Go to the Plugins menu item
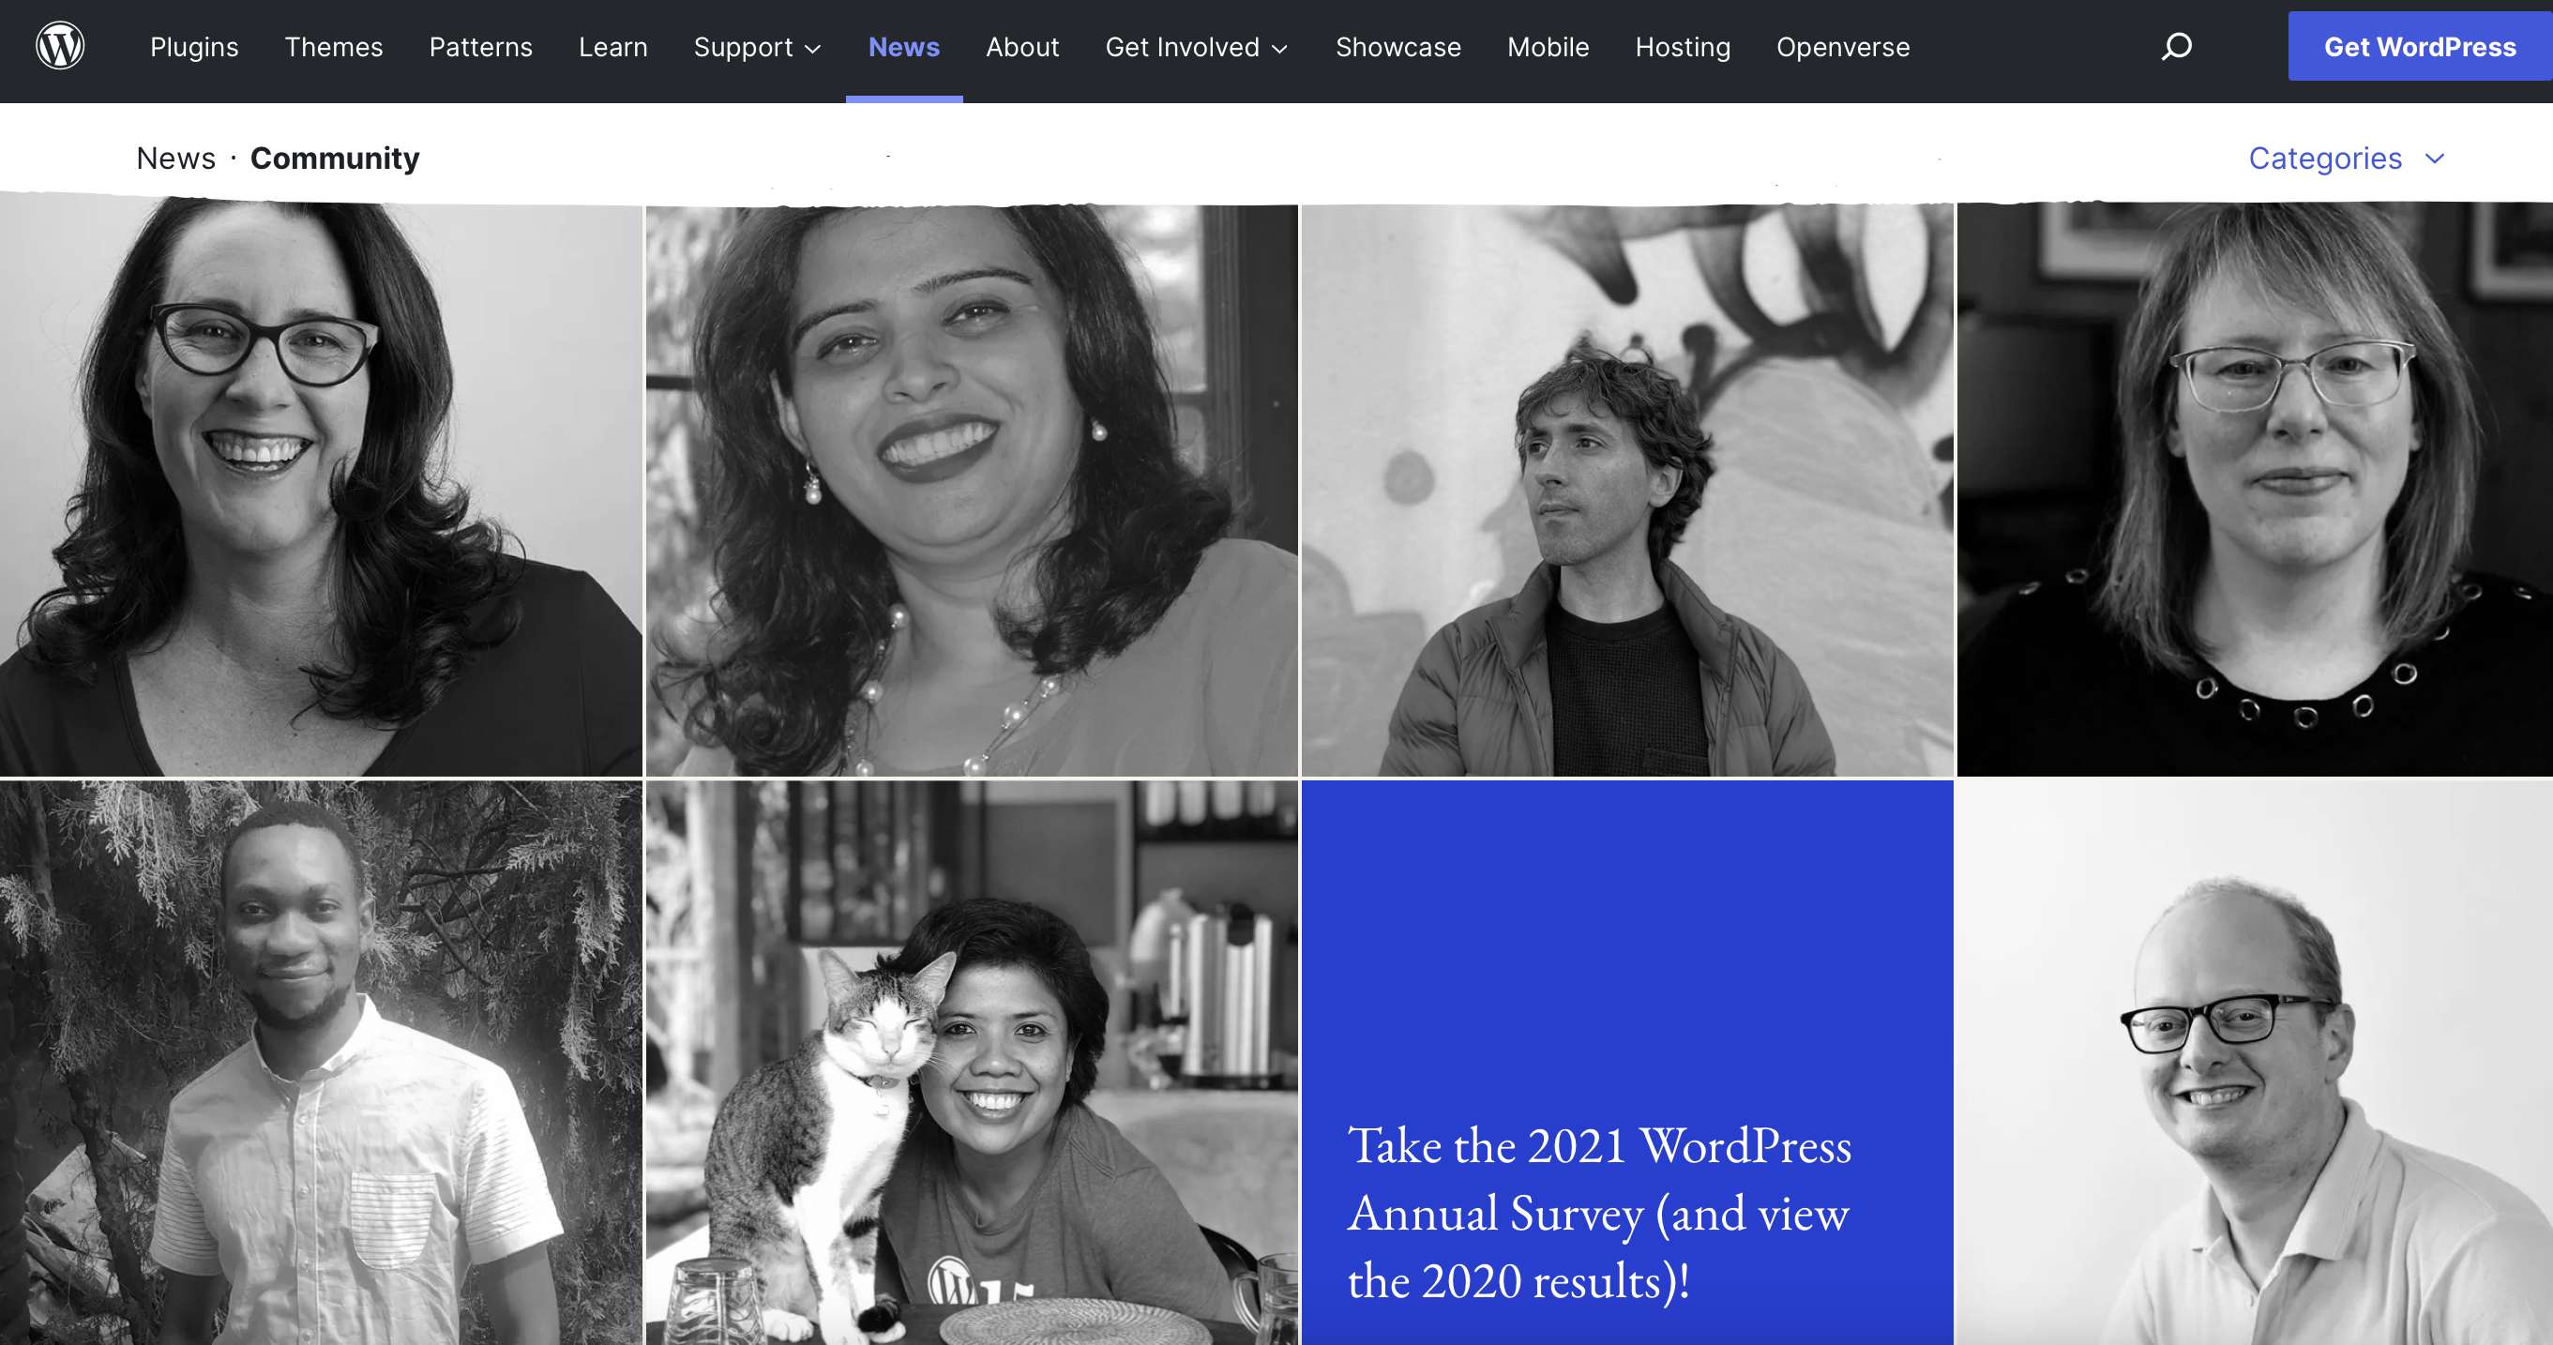Viewport: 2553px width, 1345px height. pos(194,47)
